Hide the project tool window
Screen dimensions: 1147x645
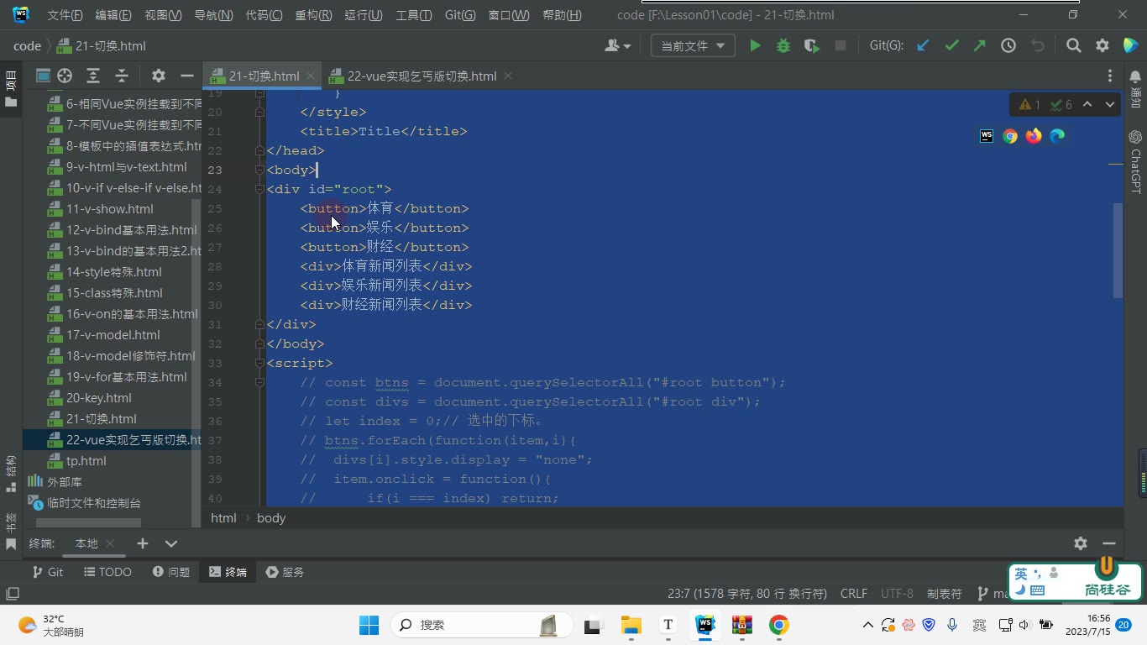click(187, 76)
